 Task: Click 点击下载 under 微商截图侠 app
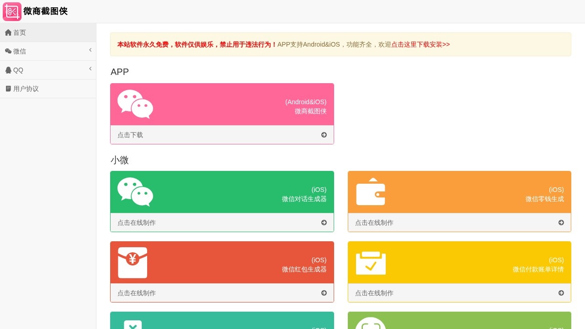tap(130, 135)
